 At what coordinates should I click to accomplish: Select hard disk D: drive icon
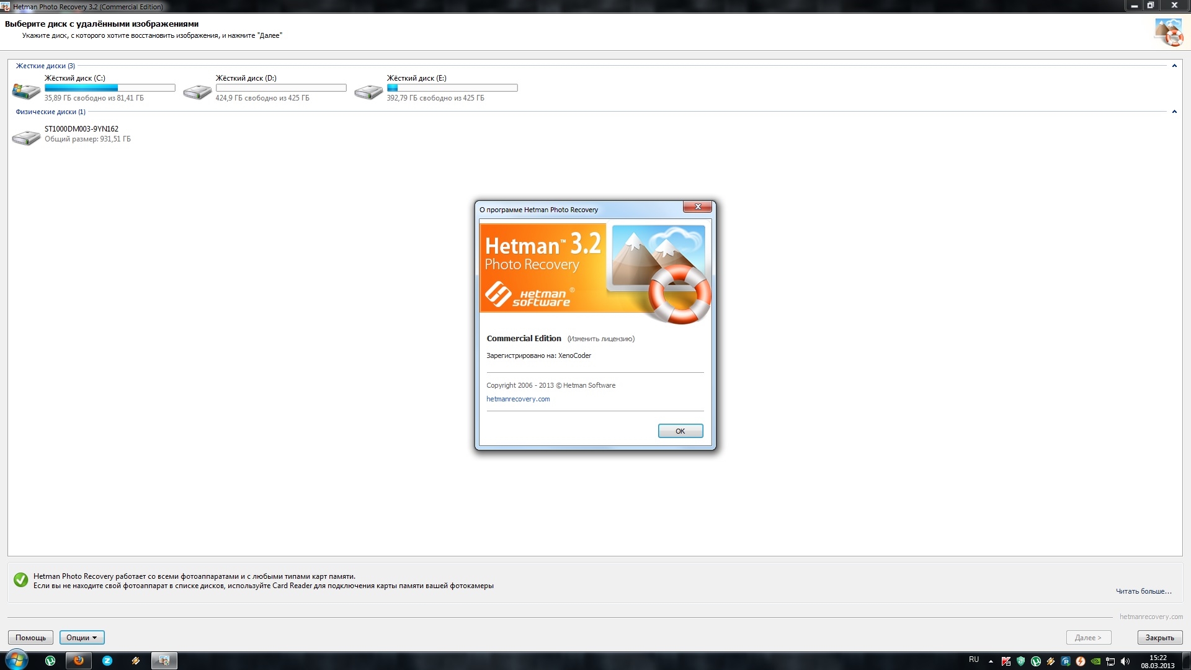[x=197, y=92]
